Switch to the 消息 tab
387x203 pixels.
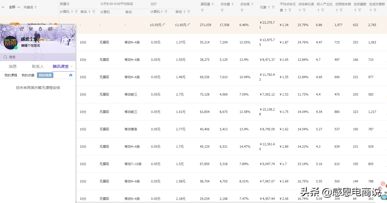(x=12, y=66)
